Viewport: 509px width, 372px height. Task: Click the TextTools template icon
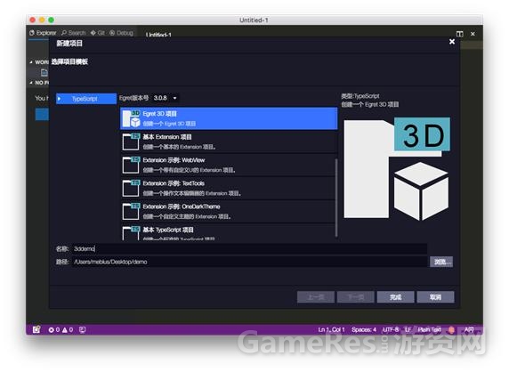pos(131,189)
